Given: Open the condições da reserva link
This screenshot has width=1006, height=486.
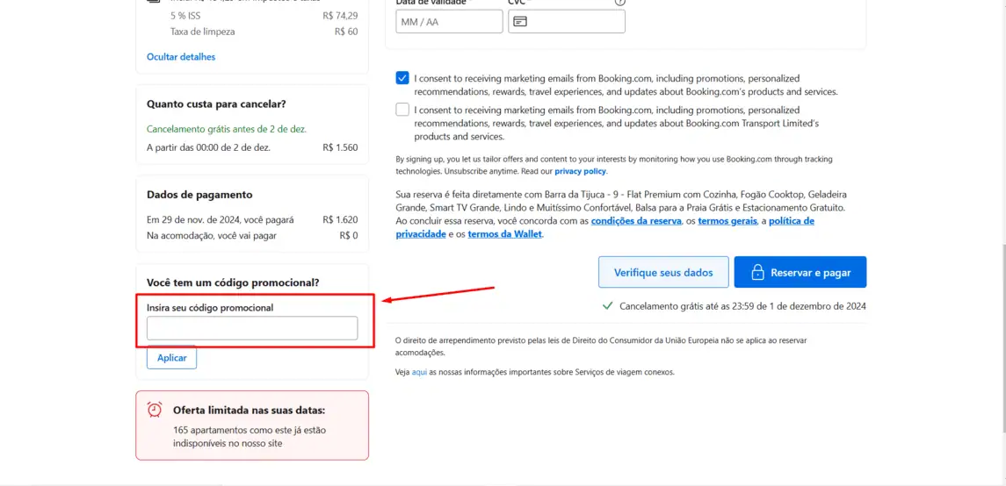Looking at the screenshot, I should (x=636, y=221).
